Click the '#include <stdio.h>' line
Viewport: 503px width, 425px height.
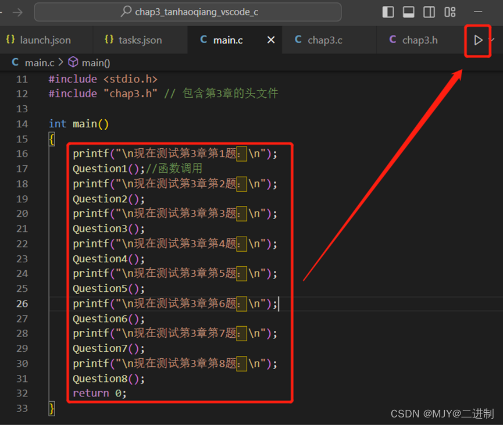(103, 79)
